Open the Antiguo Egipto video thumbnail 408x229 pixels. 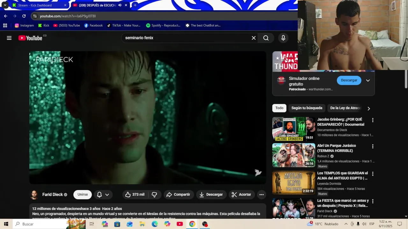(x=294, y=183)
